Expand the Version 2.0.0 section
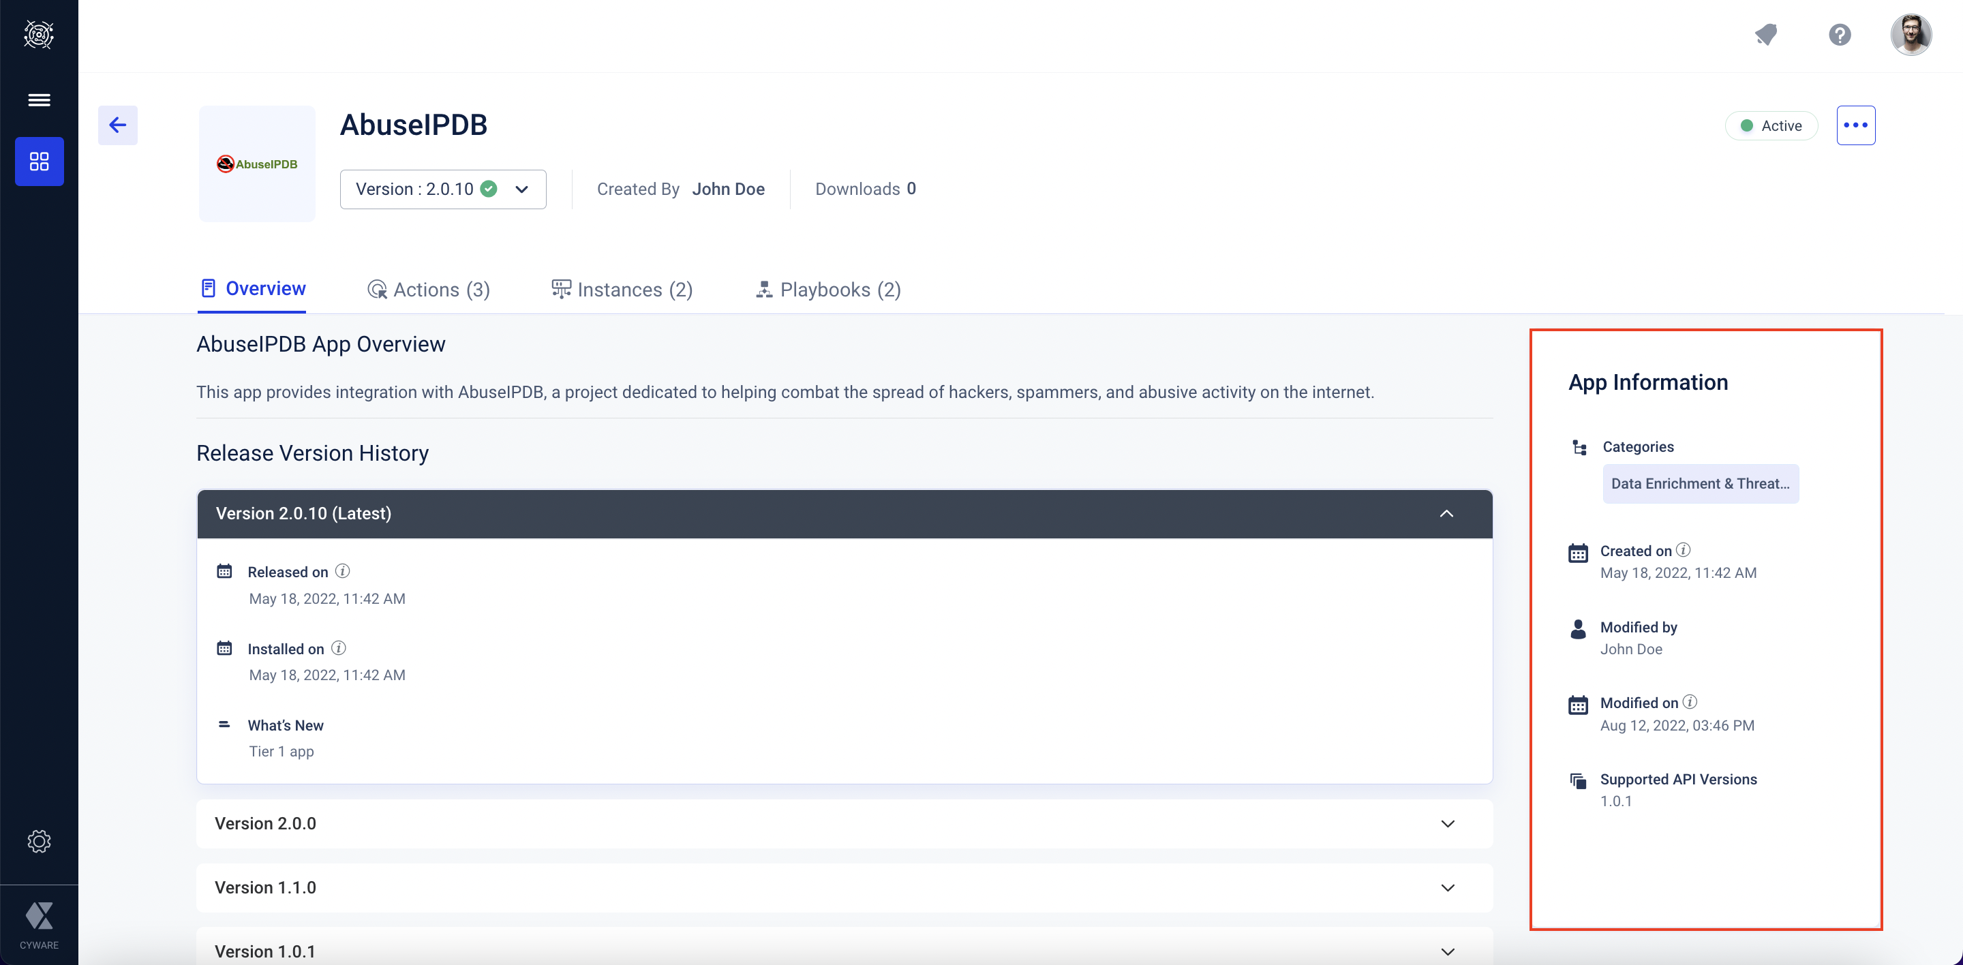The image size is (1963, 965). 1447,823
